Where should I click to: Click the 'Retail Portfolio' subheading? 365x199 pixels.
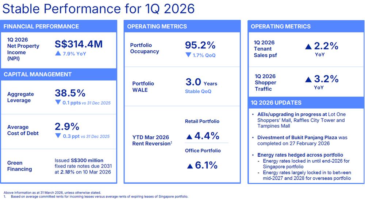[202, 121]
